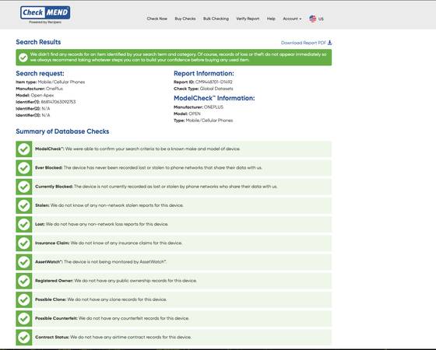
Task: Click ModelCheck Manufacturer ONEPLUS text
Action: (x=199, y=107)
